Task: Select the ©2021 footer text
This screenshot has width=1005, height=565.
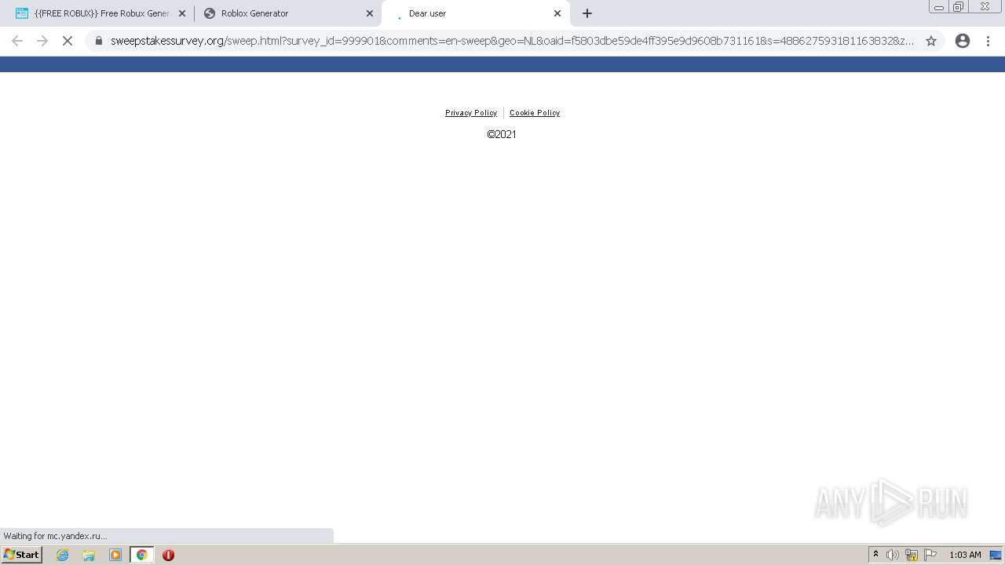Action: pyautogui.click(x=502, y=134)
